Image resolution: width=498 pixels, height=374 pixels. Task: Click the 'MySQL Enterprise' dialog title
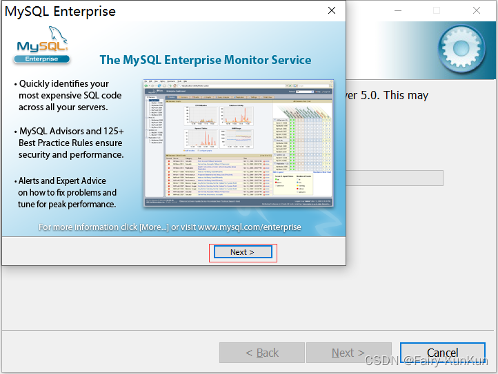point(60,11)
